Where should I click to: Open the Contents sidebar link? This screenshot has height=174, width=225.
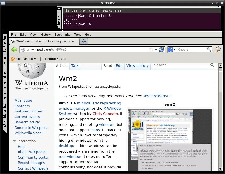click(x=22, y=106)
